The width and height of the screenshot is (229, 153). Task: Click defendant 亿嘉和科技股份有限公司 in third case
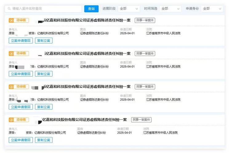(53, 99)
